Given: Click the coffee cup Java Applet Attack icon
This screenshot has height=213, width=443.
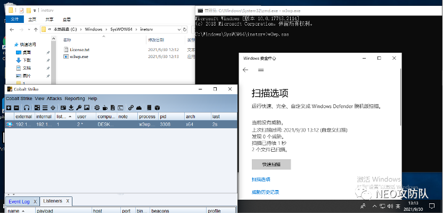Looking at the screenshot, I should (105, 108).
